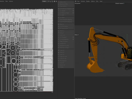Open the viewport Display menu
Viewport: 132px width, 99px height.
pos(88,1)
